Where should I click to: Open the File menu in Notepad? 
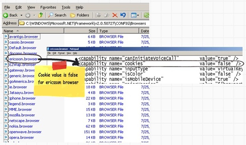click(x=49, y=53)
